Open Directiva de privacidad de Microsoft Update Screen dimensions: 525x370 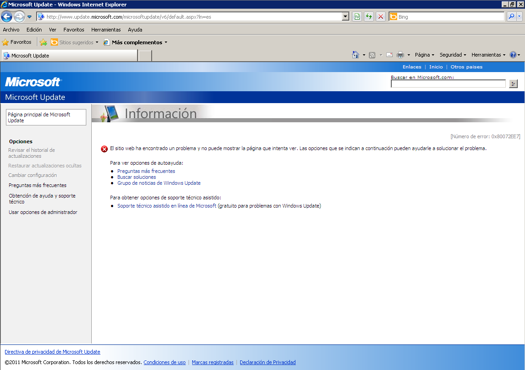pos(52,352)
